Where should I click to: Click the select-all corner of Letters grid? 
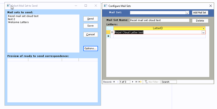point(108,28)
